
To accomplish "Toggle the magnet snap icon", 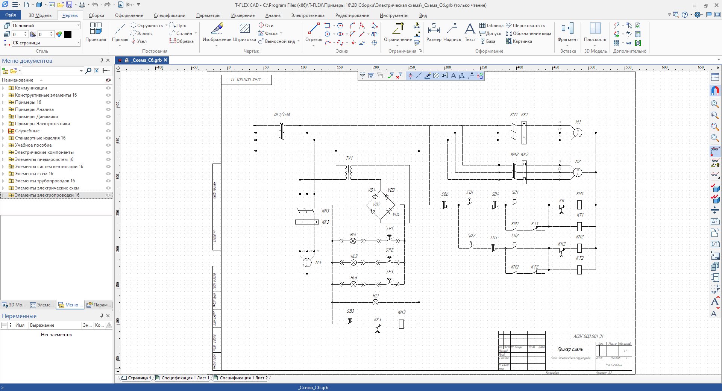I will (715, 91).
